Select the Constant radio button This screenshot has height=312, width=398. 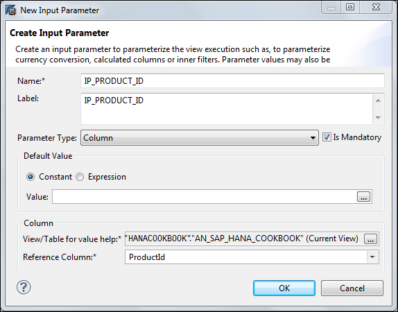[x=31, y=177]
